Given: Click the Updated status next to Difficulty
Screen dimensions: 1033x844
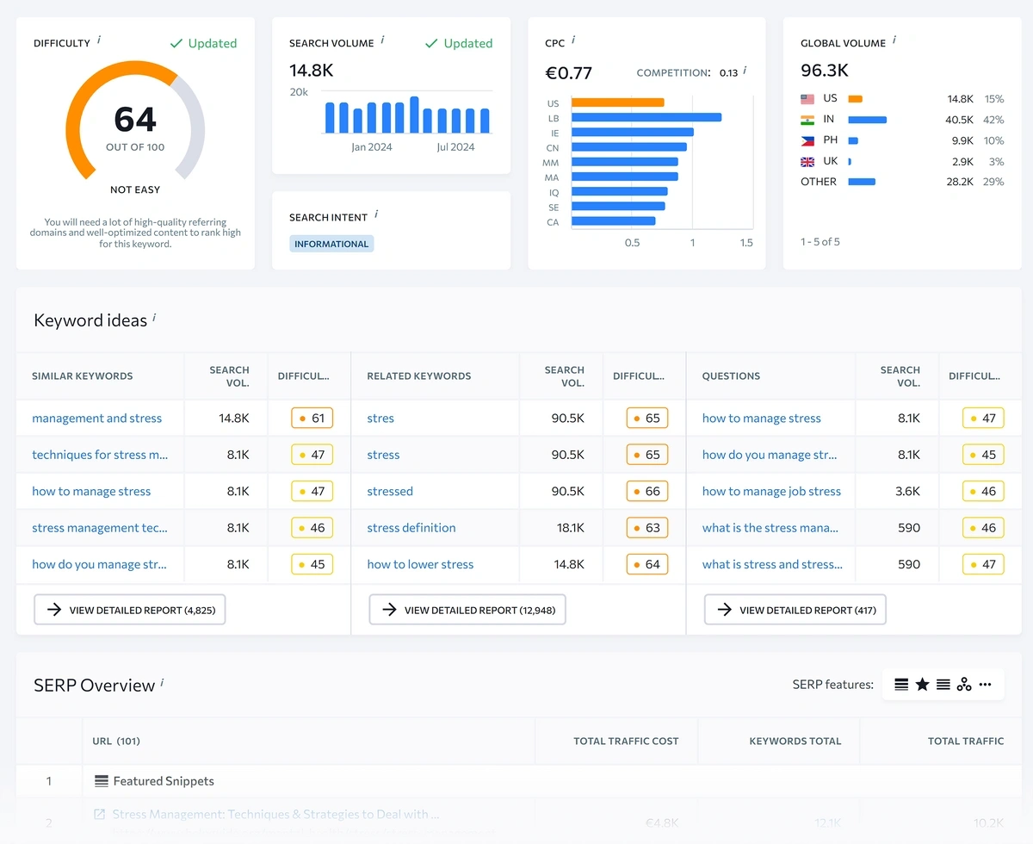Looking at the screenshot, I should (203, 43).
